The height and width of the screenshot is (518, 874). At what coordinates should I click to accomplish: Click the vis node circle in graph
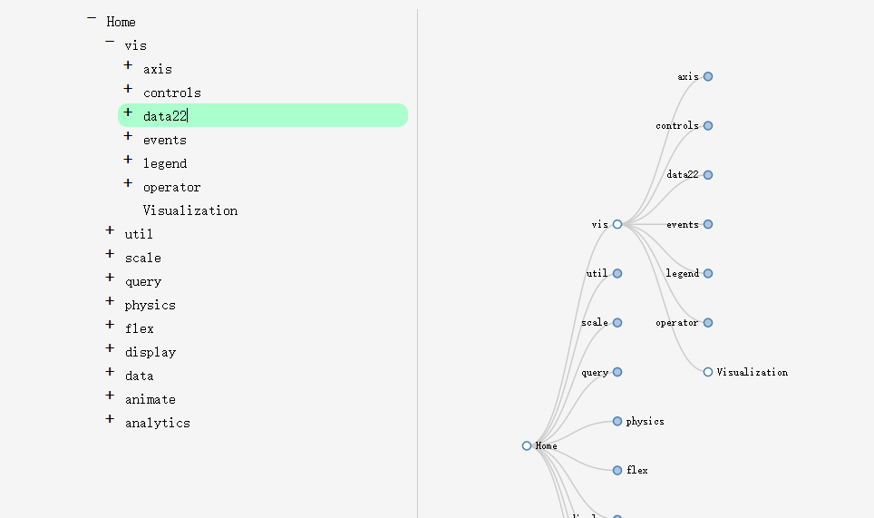[x=617, y=224]
